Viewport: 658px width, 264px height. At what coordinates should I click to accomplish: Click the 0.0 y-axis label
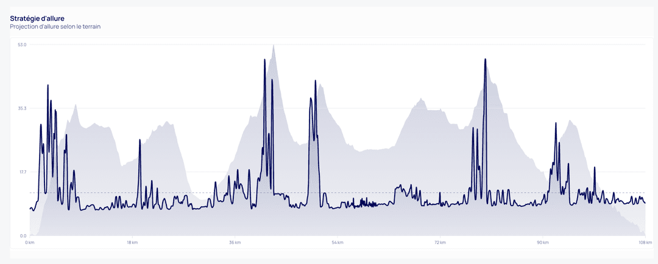[23, 235]
